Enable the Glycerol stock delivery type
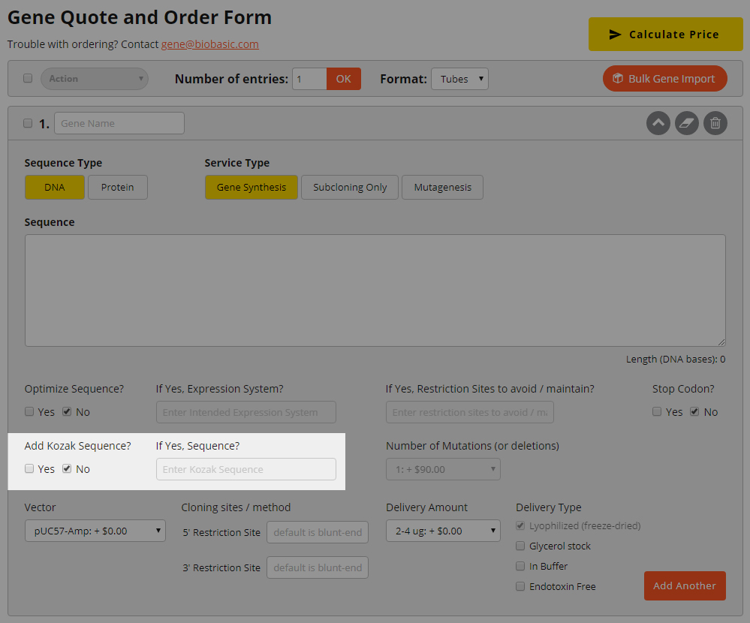Image resolution: width=750 pixels, height=623 pixels. 520,546
